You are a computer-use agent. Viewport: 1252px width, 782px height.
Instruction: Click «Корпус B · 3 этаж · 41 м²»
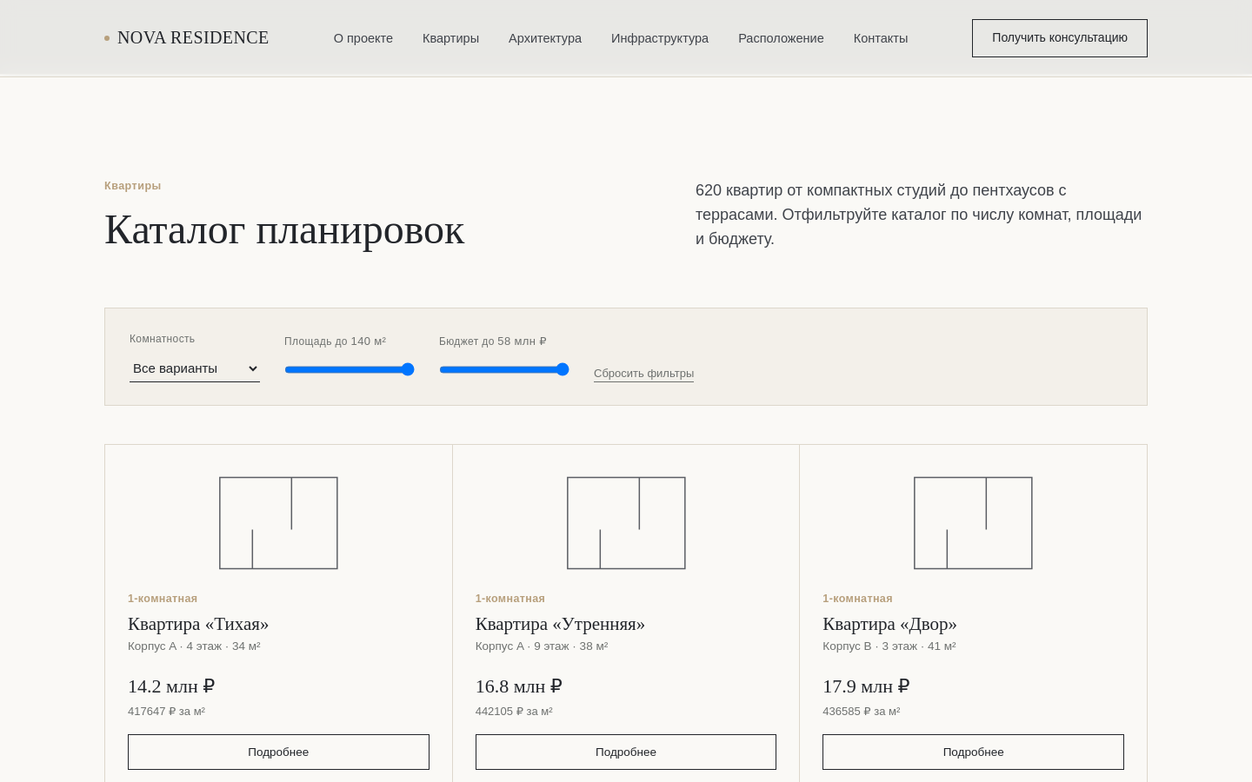pos(889,646)
